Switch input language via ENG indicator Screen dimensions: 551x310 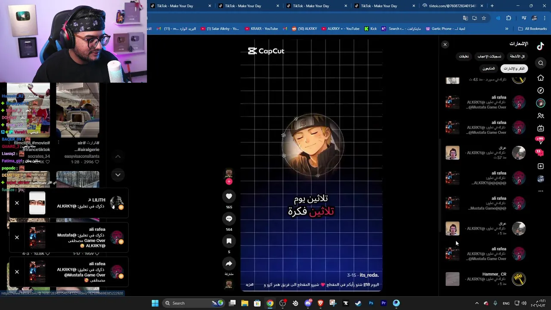(x=506, y=303)
